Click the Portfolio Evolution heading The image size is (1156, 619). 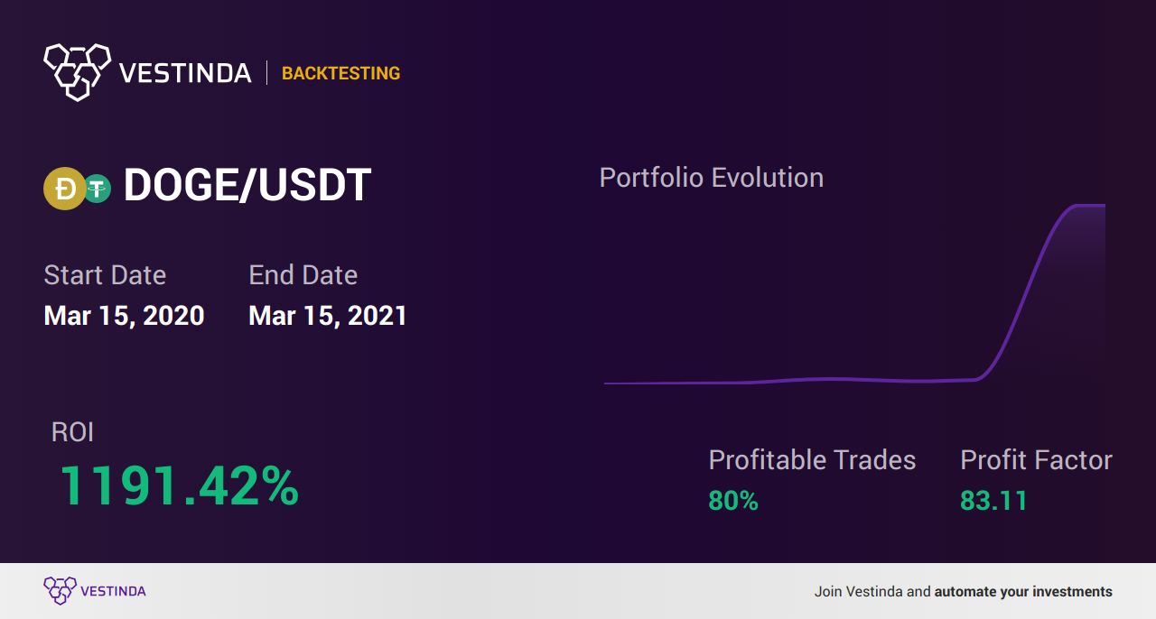(712, 178)
